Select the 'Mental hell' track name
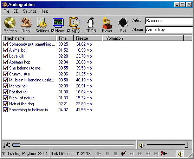 (x=18, y=86)
